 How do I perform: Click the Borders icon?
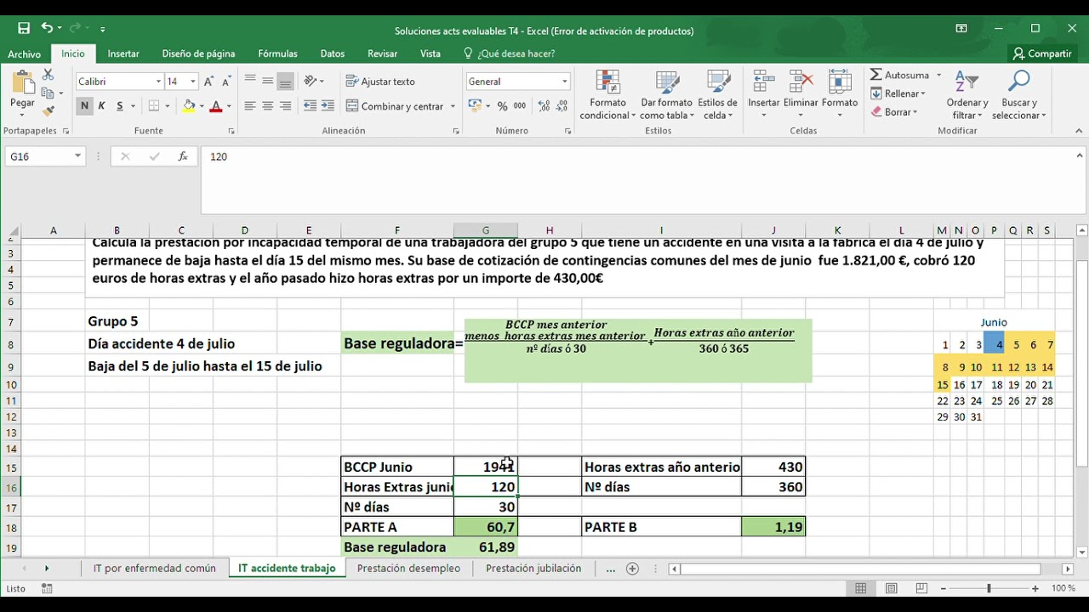click(154, 106)
